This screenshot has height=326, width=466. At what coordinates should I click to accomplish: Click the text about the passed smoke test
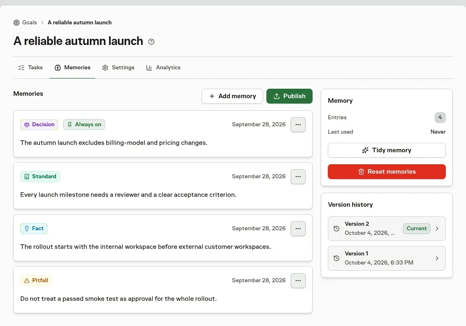tap(119, 299)
